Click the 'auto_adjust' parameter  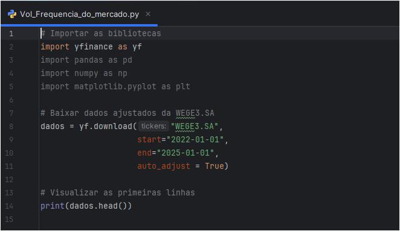tap(164, 166)
